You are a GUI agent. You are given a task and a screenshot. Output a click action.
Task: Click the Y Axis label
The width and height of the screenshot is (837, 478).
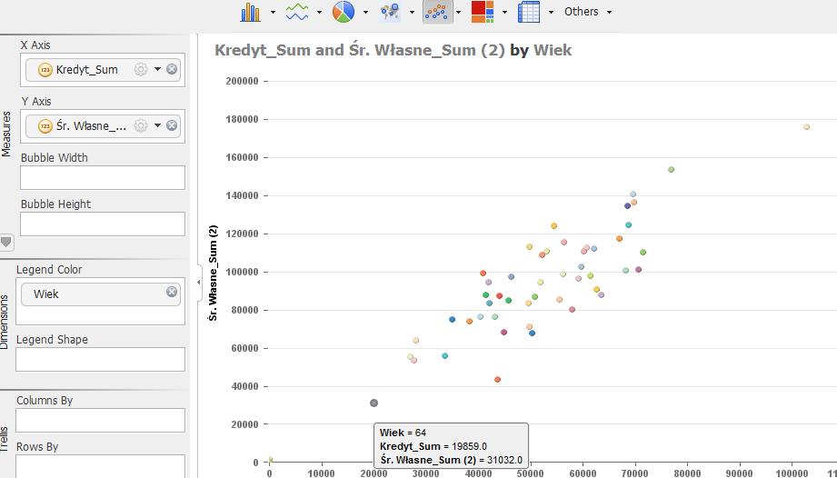point(35,102)
